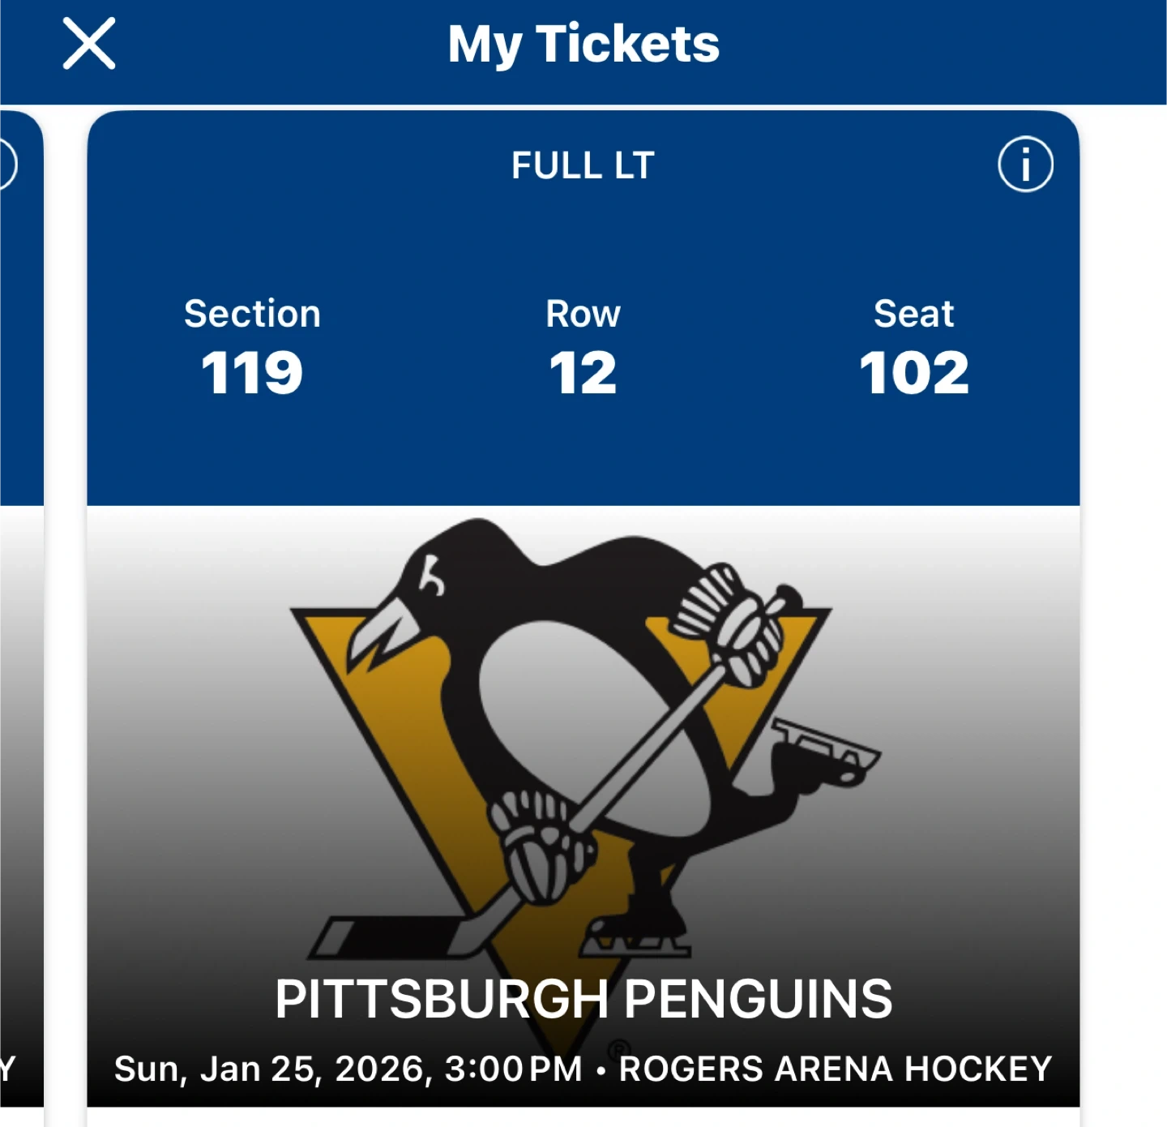Click the PITTSBURGH PENGUINS team name
Image resolution: width=1167 pixels, height=1127 pixels.
coord(583,998)
